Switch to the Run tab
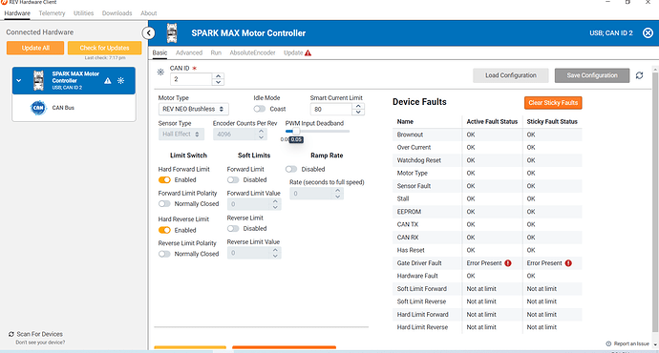The height and width of the screenshot is (353, 659). point(216,52)
